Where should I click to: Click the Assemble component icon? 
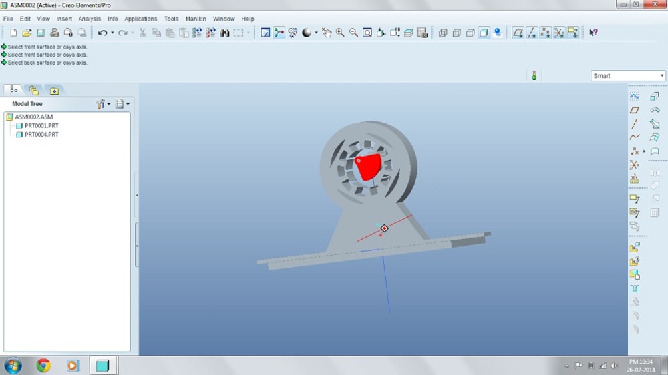635,248
